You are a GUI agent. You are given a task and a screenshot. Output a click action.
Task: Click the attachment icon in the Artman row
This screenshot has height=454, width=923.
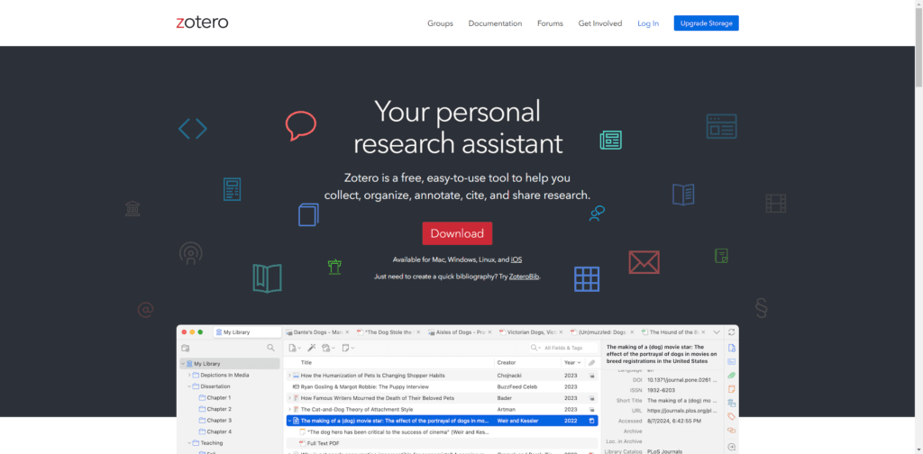592,409
